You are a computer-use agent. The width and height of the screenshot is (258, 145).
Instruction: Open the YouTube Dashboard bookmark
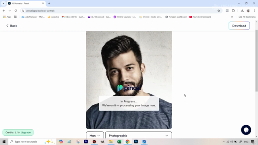(x=200, y=17)
